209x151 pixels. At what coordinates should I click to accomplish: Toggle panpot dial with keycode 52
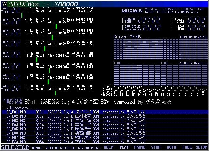128,88
